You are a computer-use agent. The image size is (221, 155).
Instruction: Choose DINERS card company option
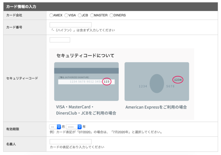click(111, 15)
